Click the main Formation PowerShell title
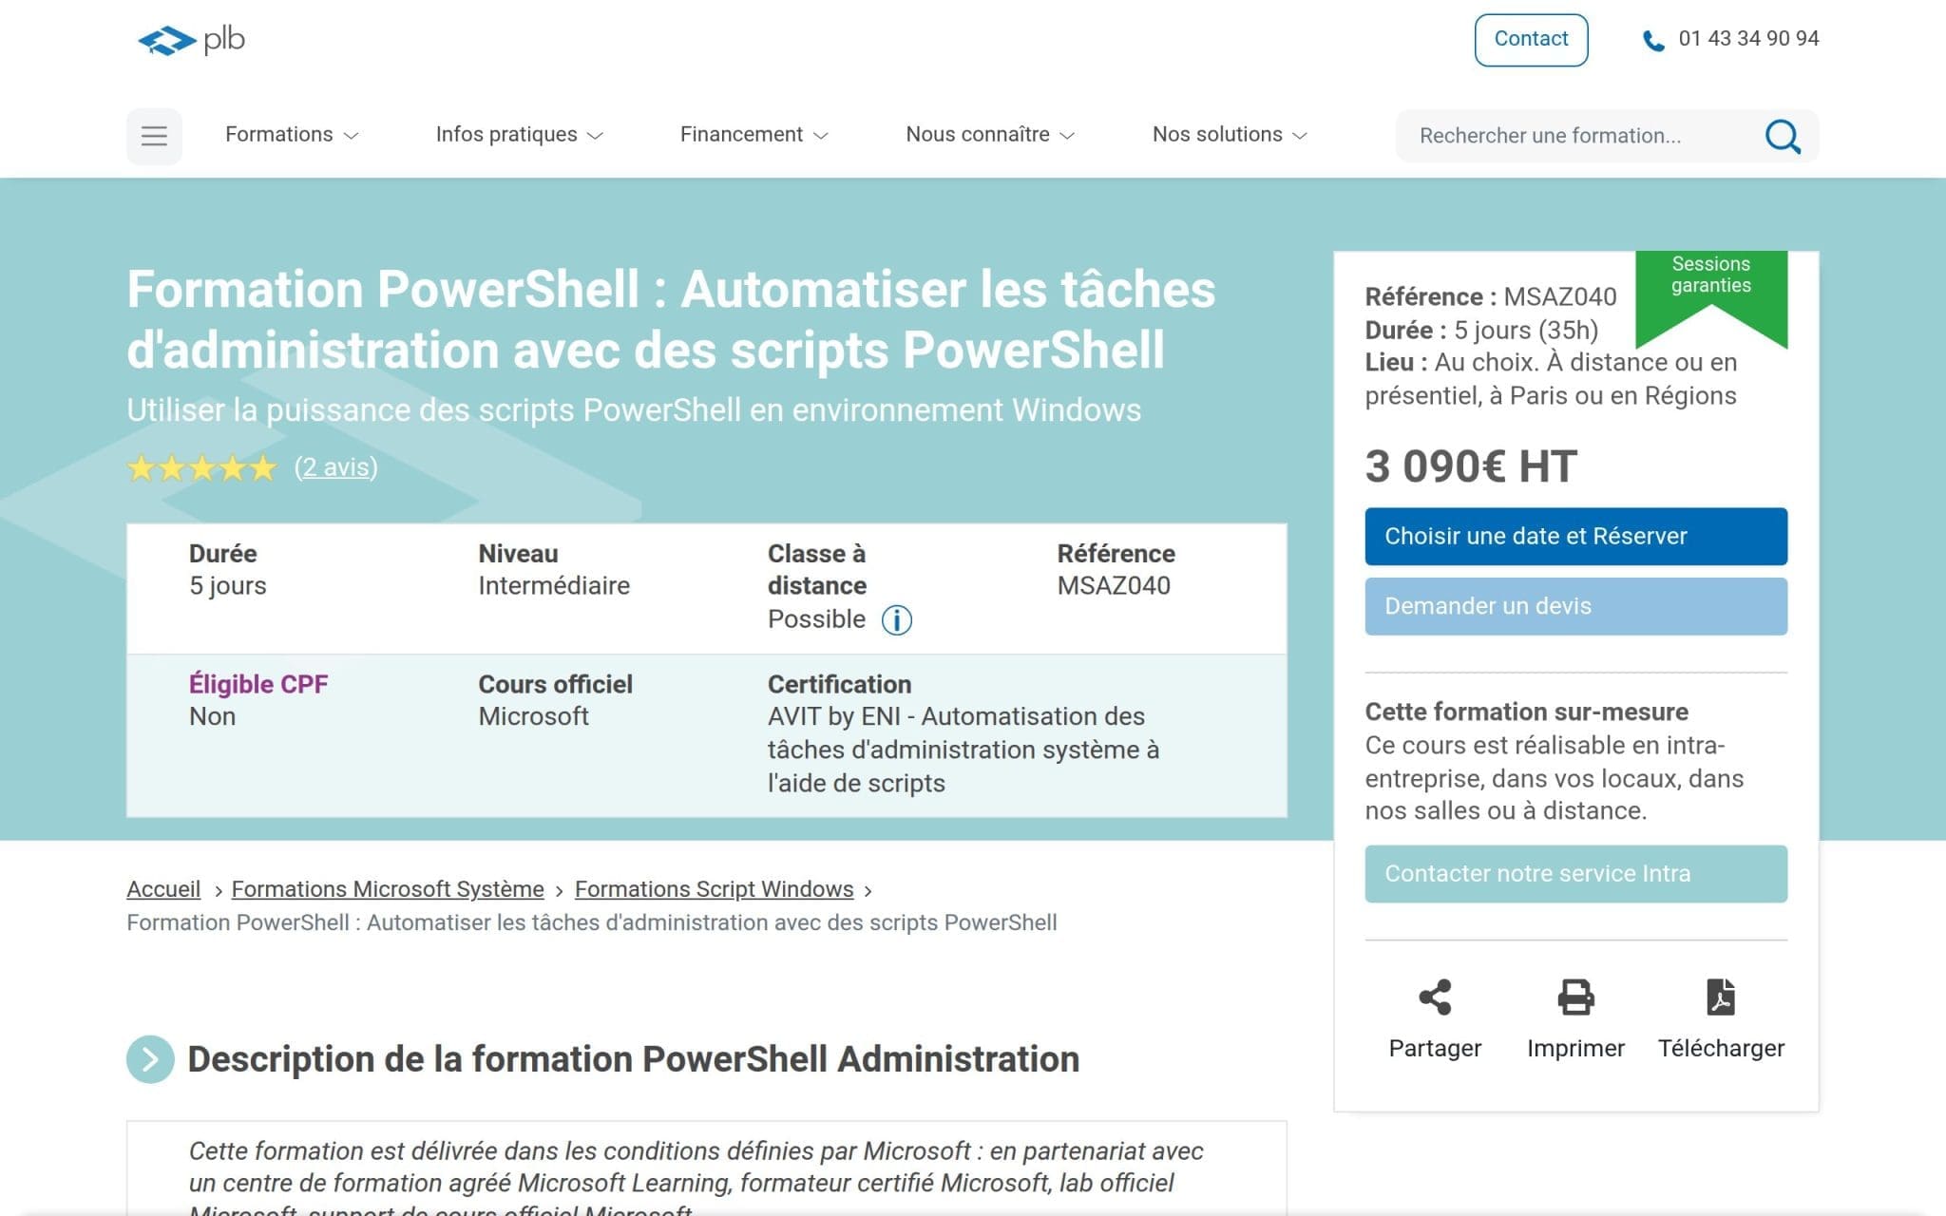Image resolution: width=1946 pixels, height=1216 pixels. coord(671,319)
